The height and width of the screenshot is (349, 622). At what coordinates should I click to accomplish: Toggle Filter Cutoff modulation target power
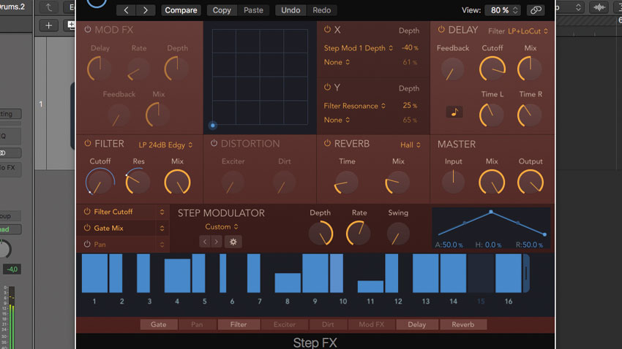pos(87,211)
